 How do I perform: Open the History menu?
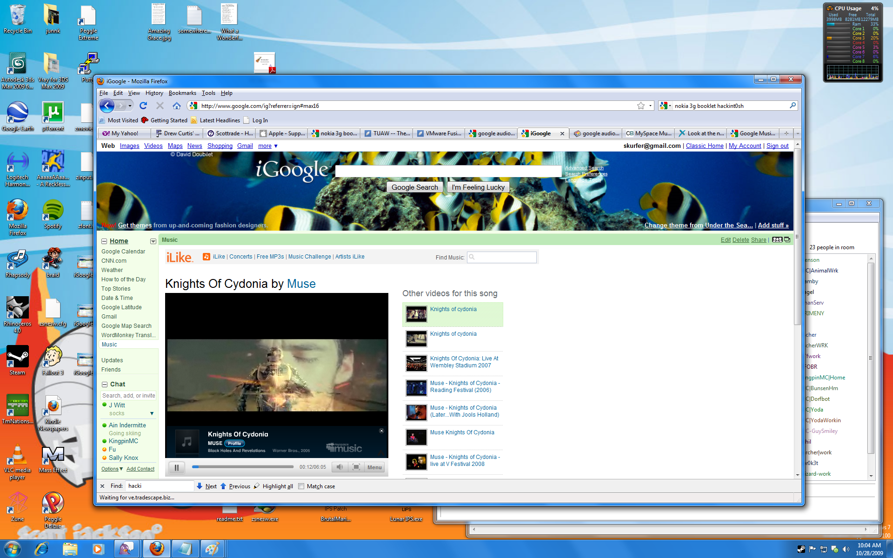pyautogui.click(x=154, y=93)
